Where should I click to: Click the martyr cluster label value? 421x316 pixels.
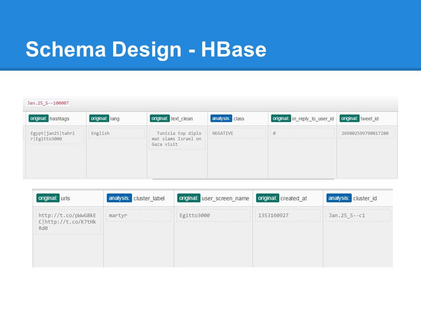click(139, 215)
